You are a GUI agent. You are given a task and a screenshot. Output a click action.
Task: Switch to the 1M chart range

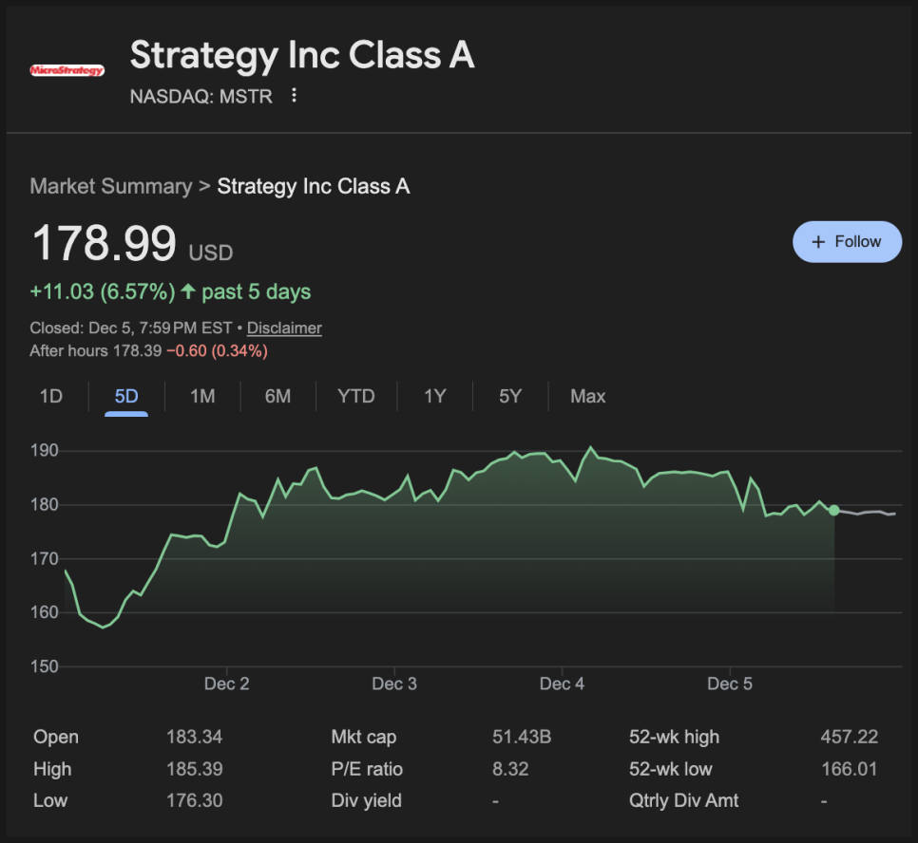pos(202,397)
